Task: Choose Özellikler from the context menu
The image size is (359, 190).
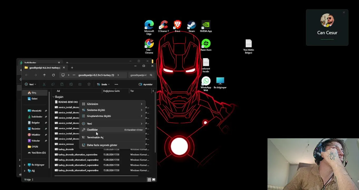Action: point(112,130)
